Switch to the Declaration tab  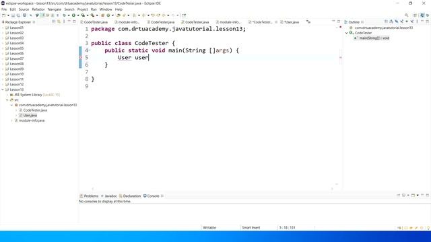[130, 196]
